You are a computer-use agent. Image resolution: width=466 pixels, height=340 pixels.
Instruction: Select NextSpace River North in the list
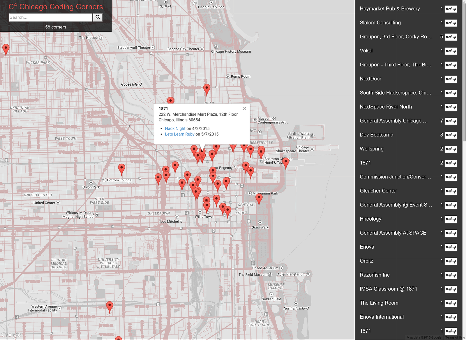(386, 107)
